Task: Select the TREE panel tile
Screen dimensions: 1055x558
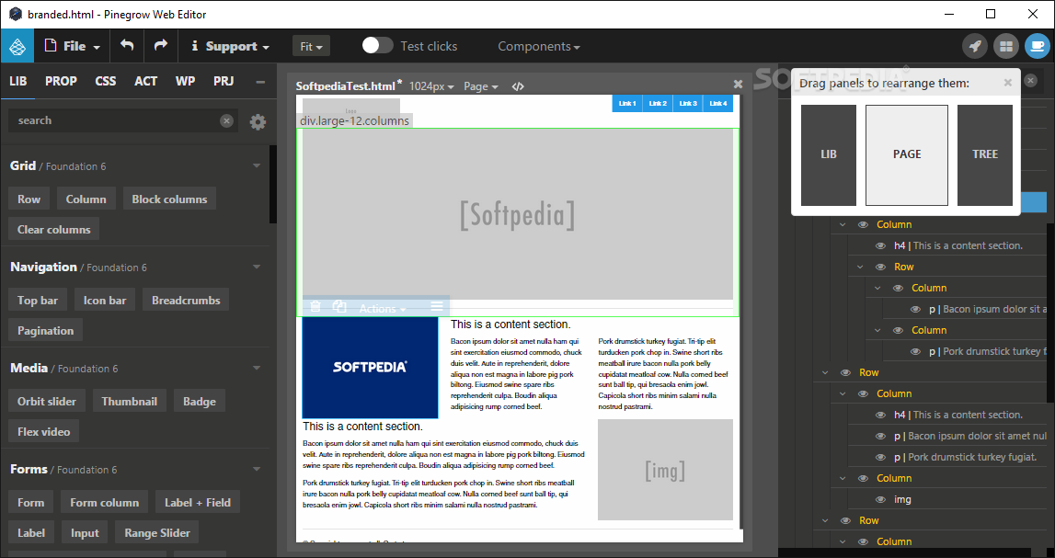Action: point(985,154)
